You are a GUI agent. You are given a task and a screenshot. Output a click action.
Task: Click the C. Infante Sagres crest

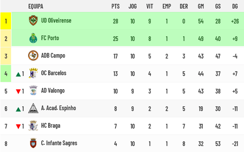33,143
